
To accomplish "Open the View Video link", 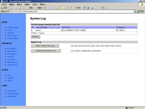I will coord(12,91).
